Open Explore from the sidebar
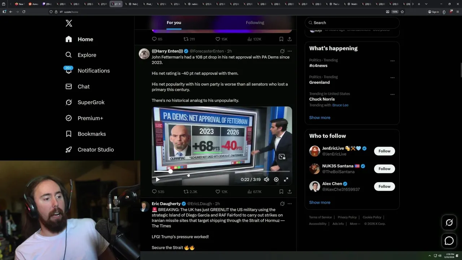Viewport: 462px width, 260px height. click(81, 55)
